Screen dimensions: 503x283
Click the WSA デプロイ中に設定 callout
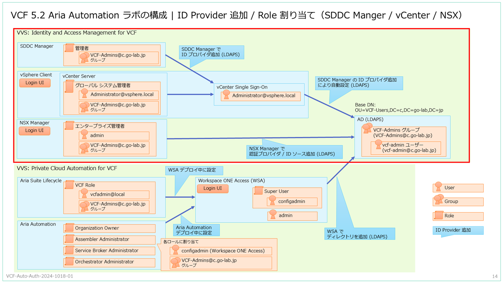(194, 170)
